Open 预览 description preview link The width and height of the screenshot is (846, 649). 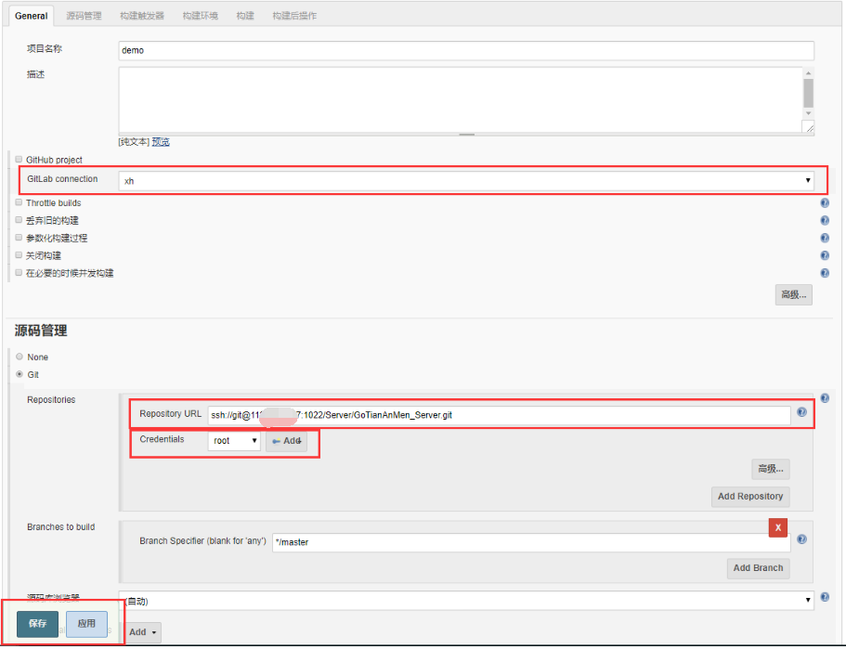coord(161,142)
